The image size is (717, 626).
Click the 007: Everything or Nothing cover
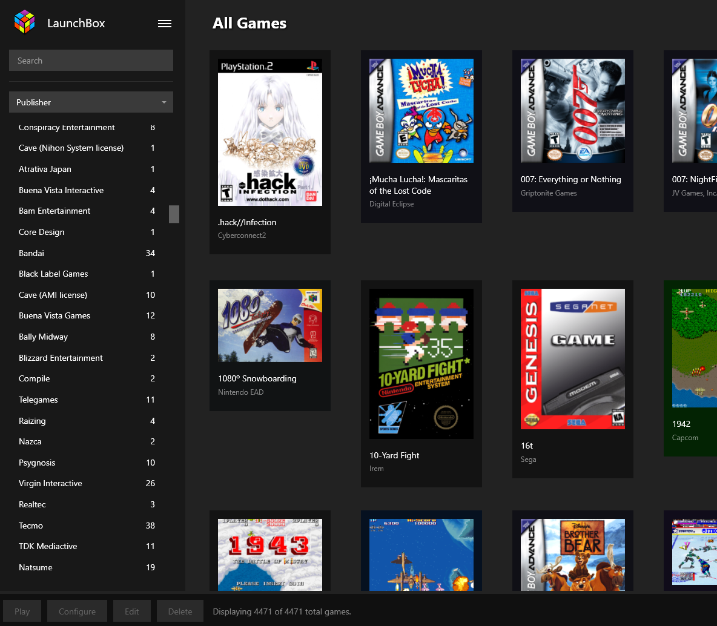pos(573,111)
